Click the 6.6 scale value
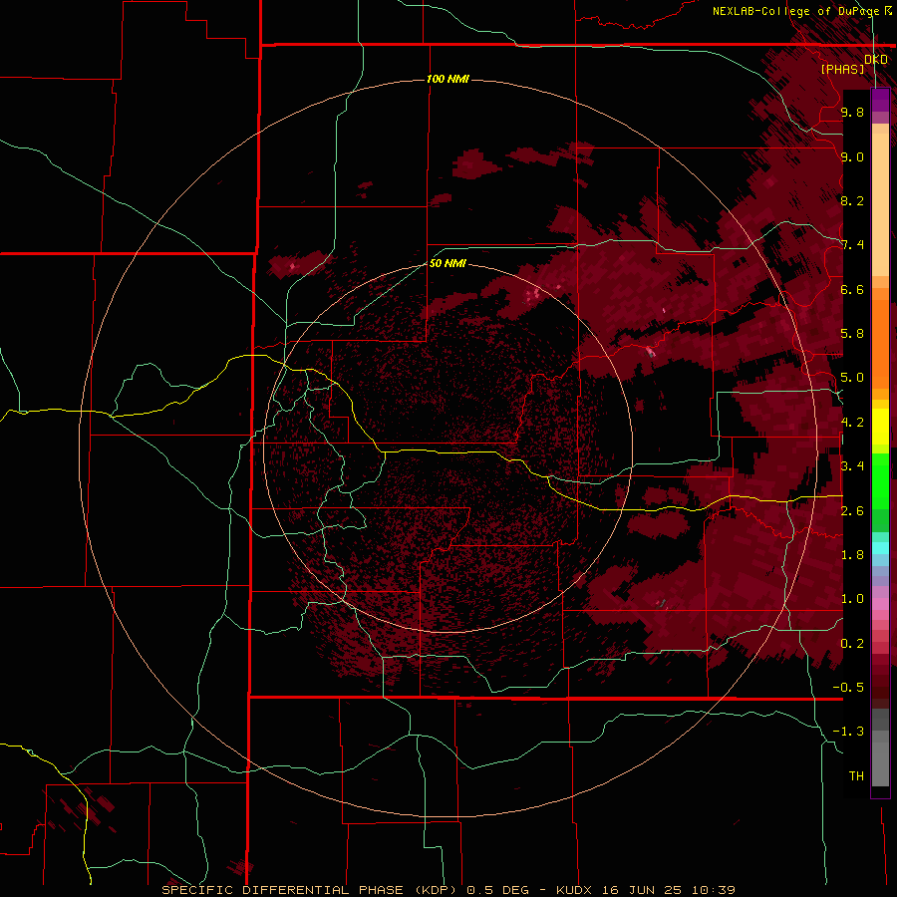Screen dimensions: 897x897 [852, 289]
